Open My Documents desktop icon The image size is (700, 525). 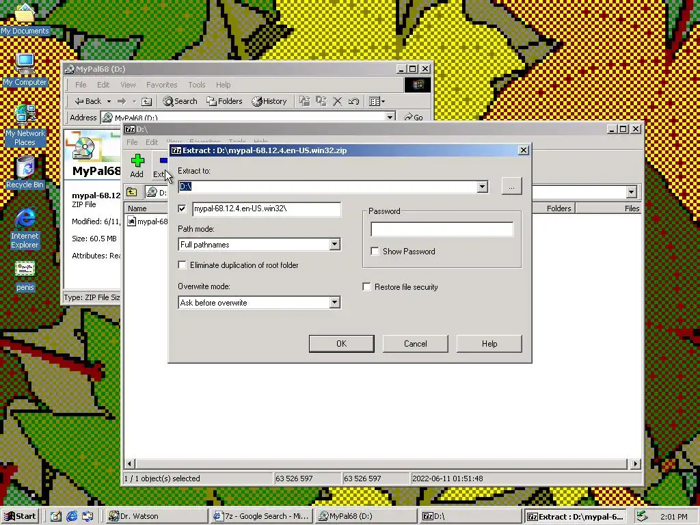pos(25,19)
